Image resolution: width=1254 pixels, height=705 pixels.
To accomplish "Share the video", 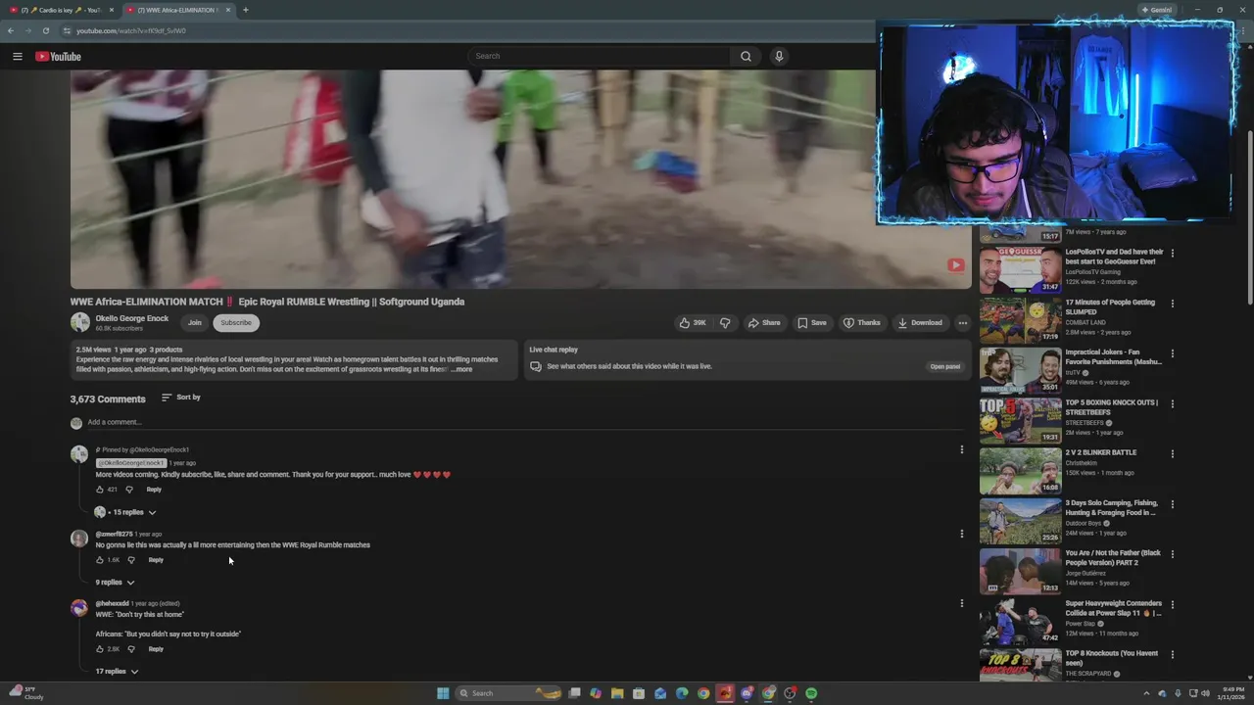I will [764, 322].
